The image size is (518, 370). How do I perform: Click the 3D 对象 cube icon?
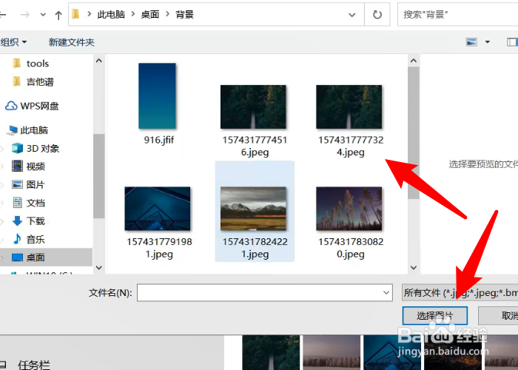pyautogui.click(x=17, y=148)
